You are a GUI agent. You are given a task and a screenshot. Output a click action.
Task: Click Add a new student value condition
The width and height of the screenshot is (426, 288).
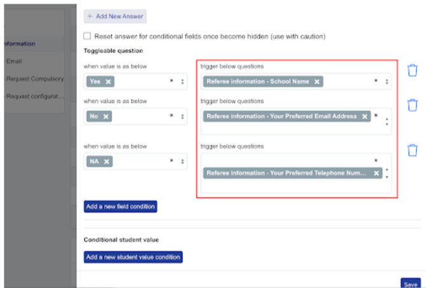click(134, 257)
